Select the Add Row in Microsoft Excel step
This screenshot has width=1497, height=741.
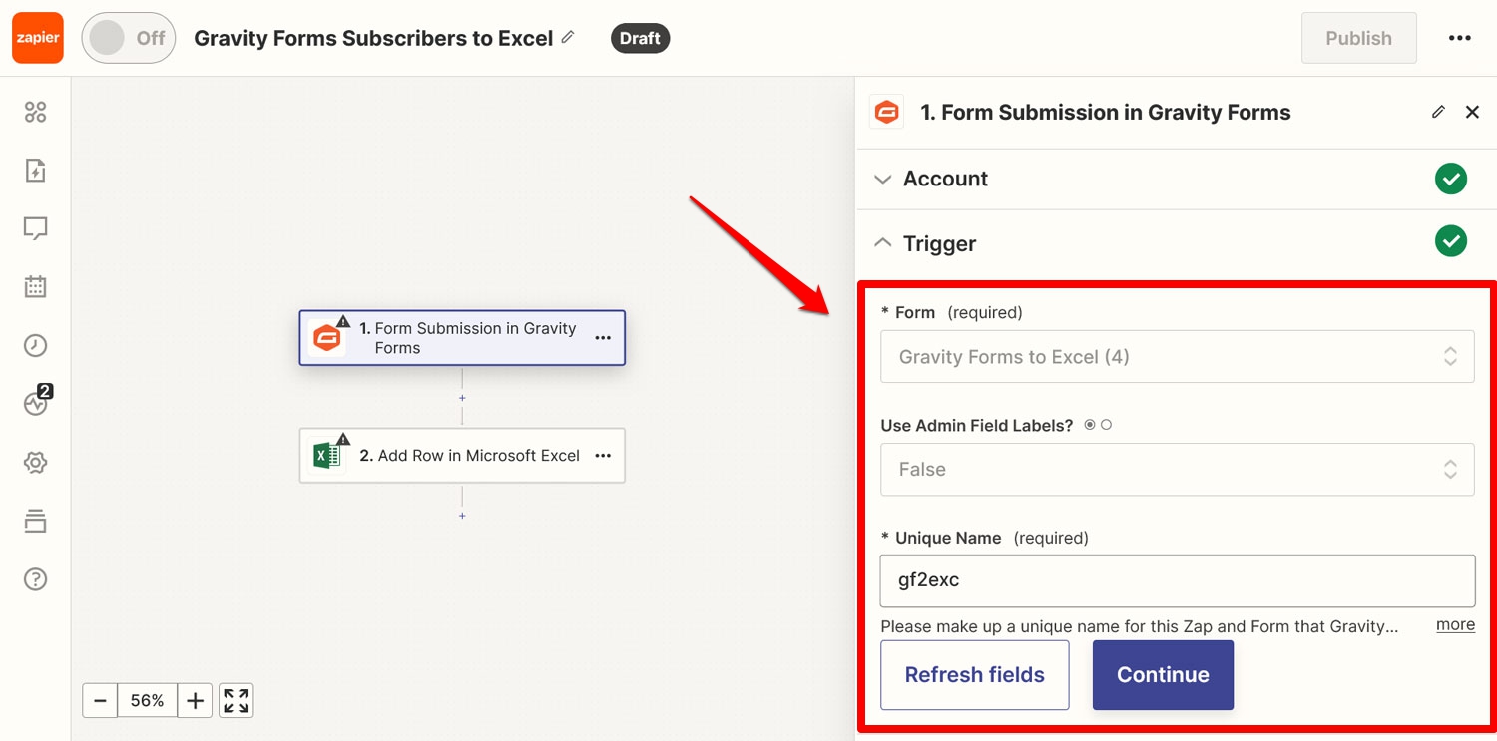[462, 456]
